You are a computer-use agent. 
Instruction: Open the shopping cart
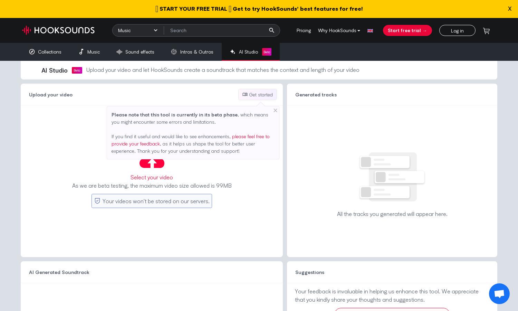point(486,31)
